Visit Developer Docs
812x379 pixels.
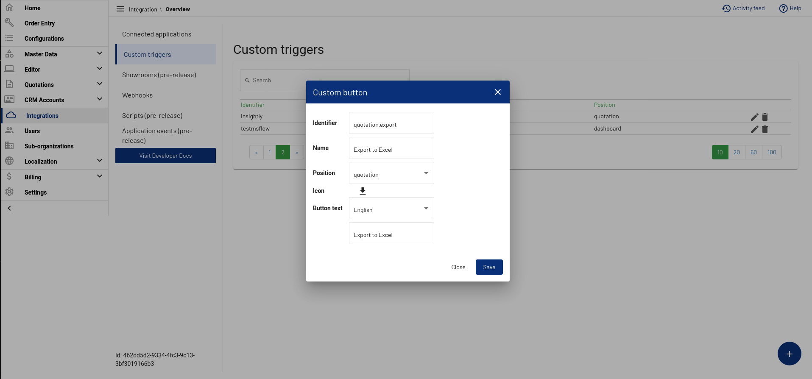[165, 156]
